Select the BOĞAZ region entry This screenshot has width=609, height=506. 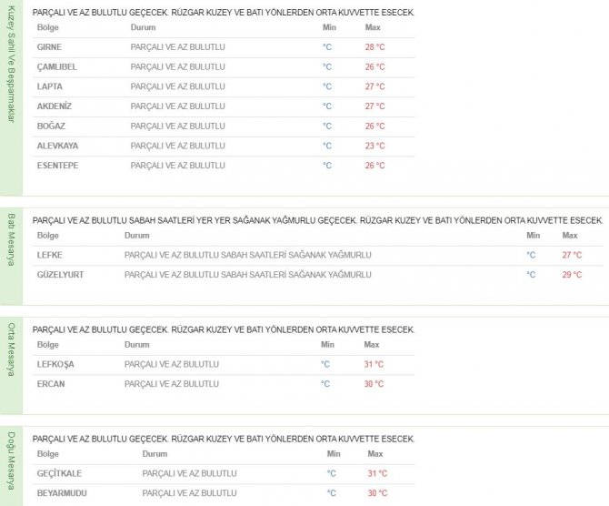pos(51,126)
